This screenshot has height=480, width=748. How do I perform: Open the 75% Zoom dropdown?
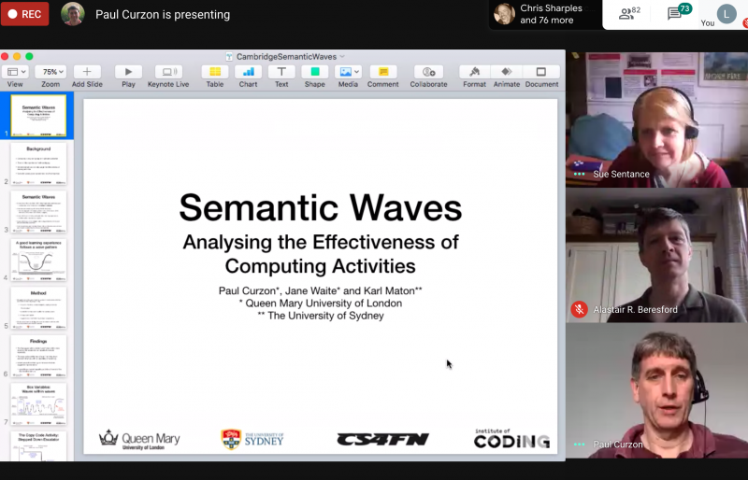[x=50, y=72]
